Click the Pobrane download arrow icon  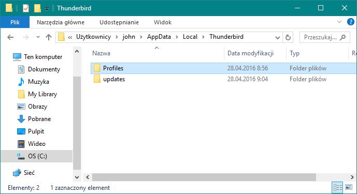[x=21, y=119]
